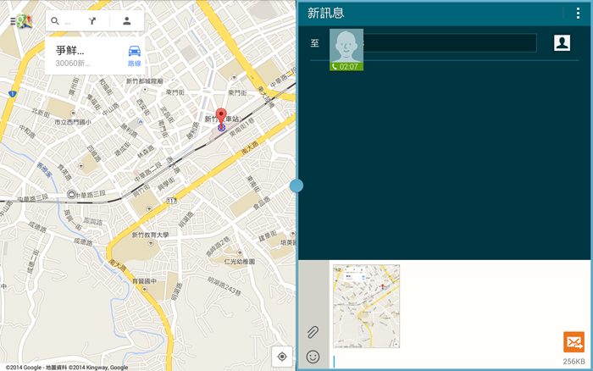
Task: Open directions with the fork-arrow icon
Action: coord(92,21)
